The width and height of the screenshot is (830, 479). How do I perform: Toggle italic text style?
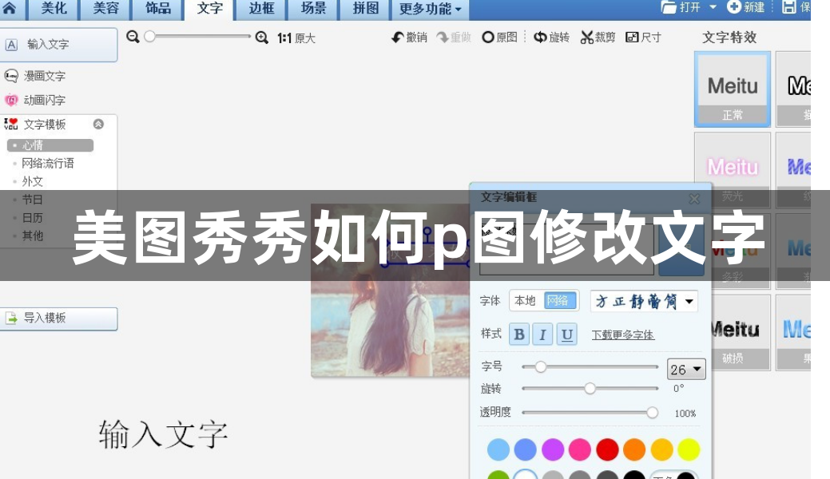pos(542,335)
